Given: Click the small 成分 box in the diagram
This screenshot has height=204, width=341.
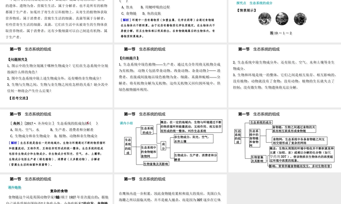Looking at the screenshot, I should 163,146.
